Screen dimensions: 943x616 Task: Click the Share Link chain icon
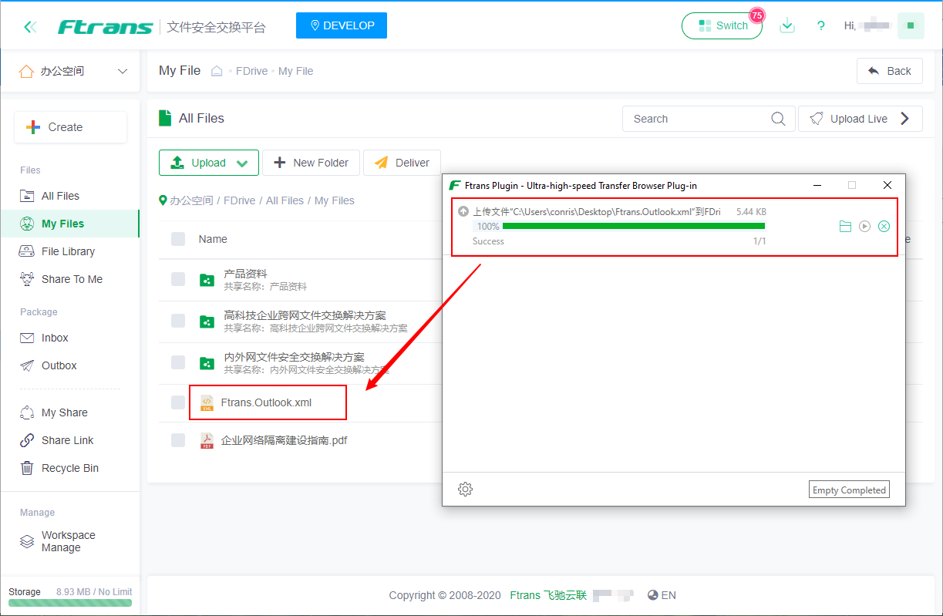[27, 440]
